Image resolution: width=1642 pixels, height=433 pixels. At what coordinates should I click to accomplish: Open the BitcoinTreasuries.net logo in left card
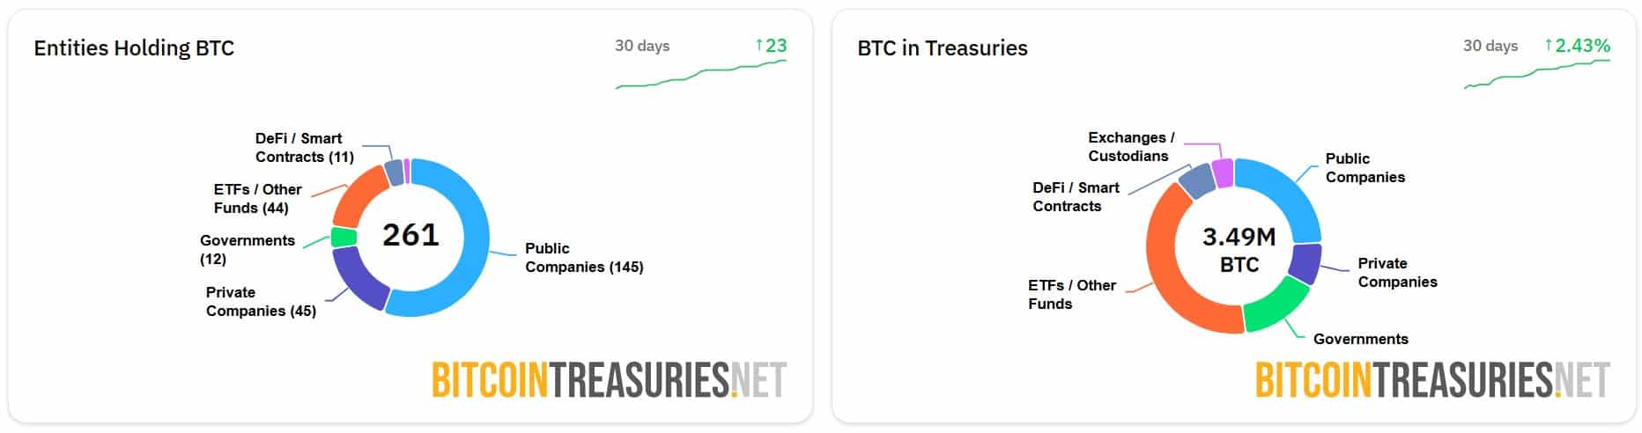pyautogui.click(x=609, y=380)
